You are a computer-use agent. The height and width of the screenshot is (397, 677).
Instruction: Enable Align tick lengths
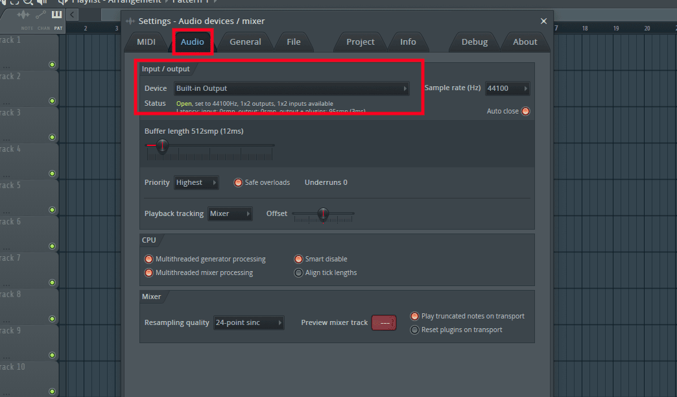point(298,273)
